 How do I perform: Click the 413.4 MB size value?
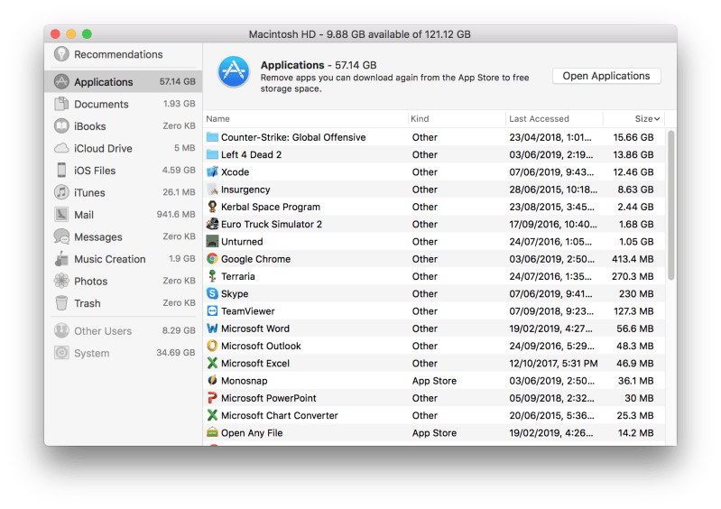tap(633, 259)
